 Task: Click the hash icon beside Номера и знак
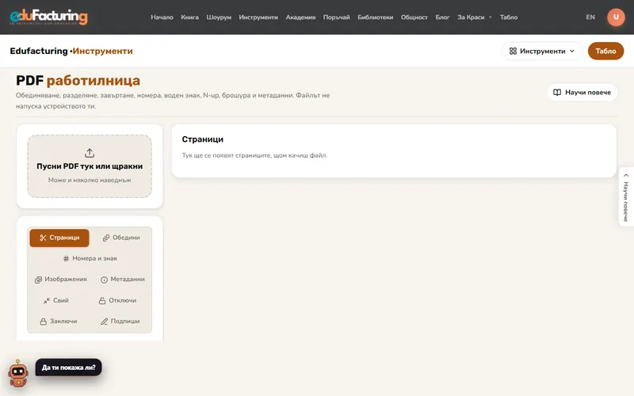(x=66, y=259)
